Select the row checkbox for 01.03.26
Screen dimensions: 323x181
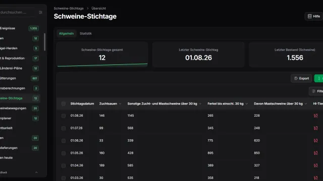click(x=64, y=178)
